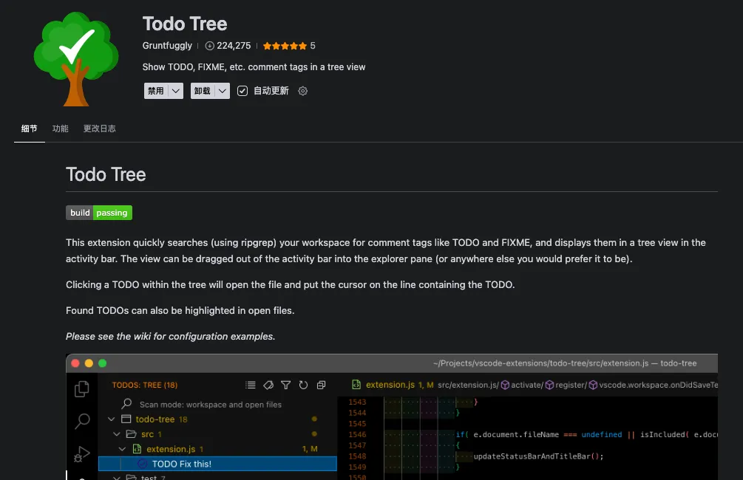Collapse the src folder chevron

(117, 433)
